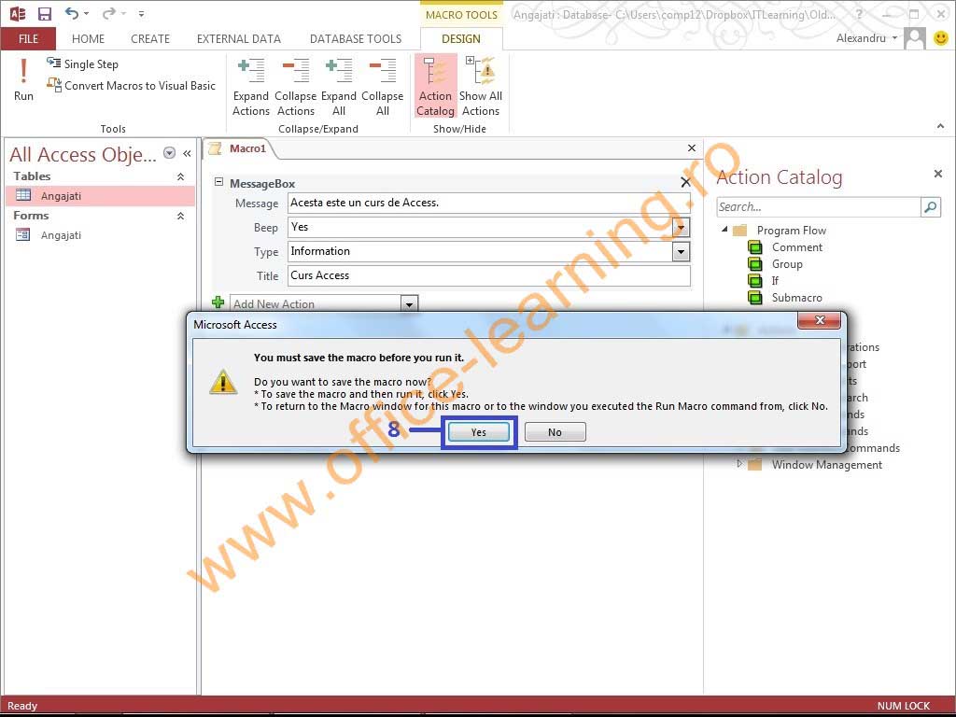Expand the Window Management folder
Viewport: 956px width, 717px height.
point(739,464)
